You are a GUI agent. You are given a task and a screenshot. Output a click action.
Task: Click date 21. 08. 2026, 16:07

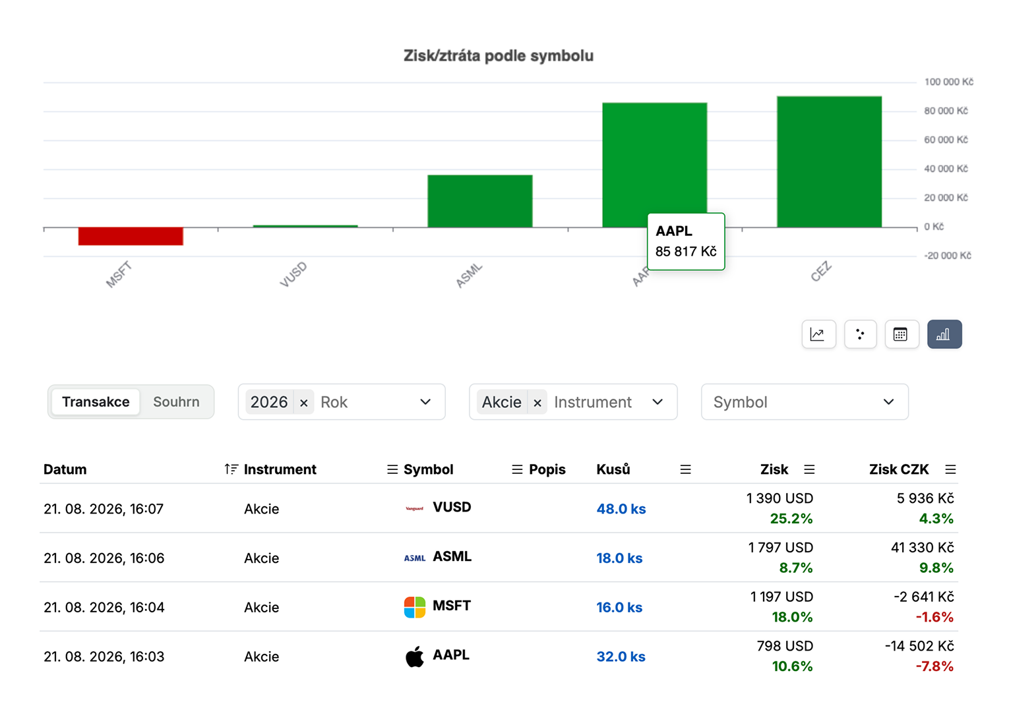click(x=104, y=509)
